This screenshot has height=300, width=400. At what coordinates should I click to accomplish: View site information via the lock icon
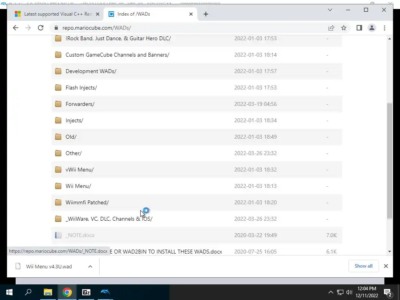pos(56,28)
